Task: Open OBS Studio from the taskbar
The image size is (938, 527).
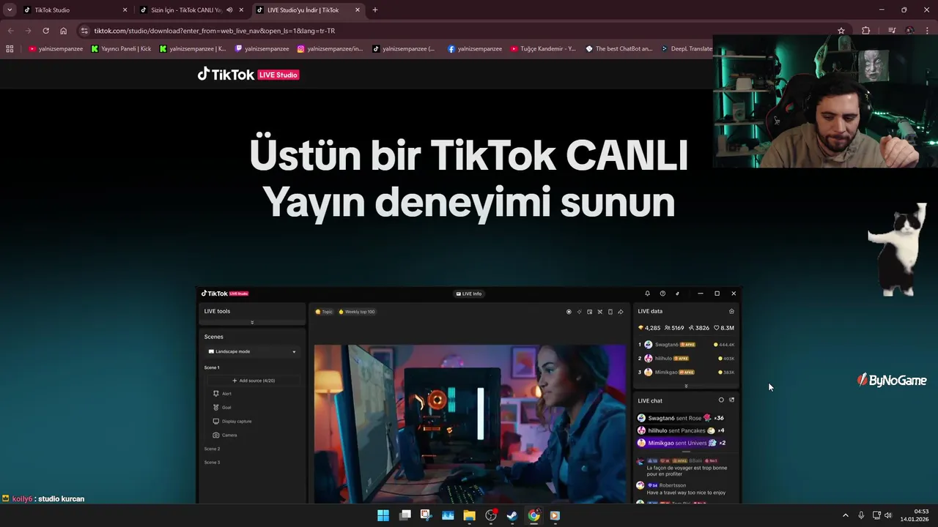Action: point(491,515)
